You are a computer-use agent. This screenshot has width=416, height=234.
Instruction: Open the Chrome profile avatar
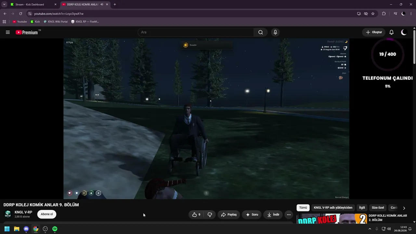[403, 14]
